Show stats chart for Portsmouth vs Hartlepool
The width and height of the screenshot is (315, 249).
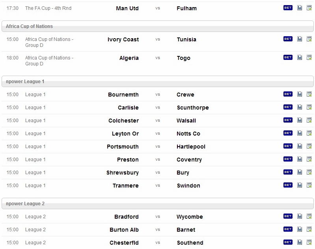pos(300,146)
